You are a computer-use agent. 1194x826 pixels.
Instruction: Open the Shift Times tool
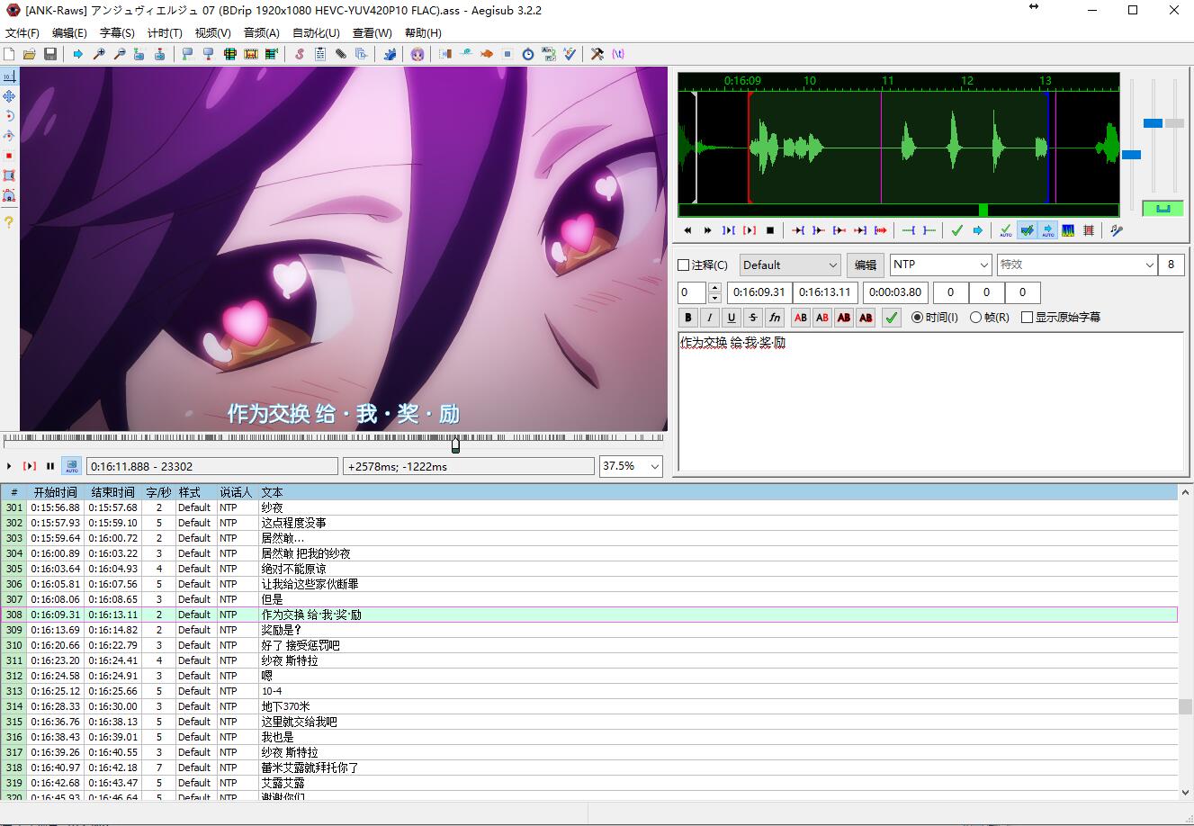(x=444, y=54)
